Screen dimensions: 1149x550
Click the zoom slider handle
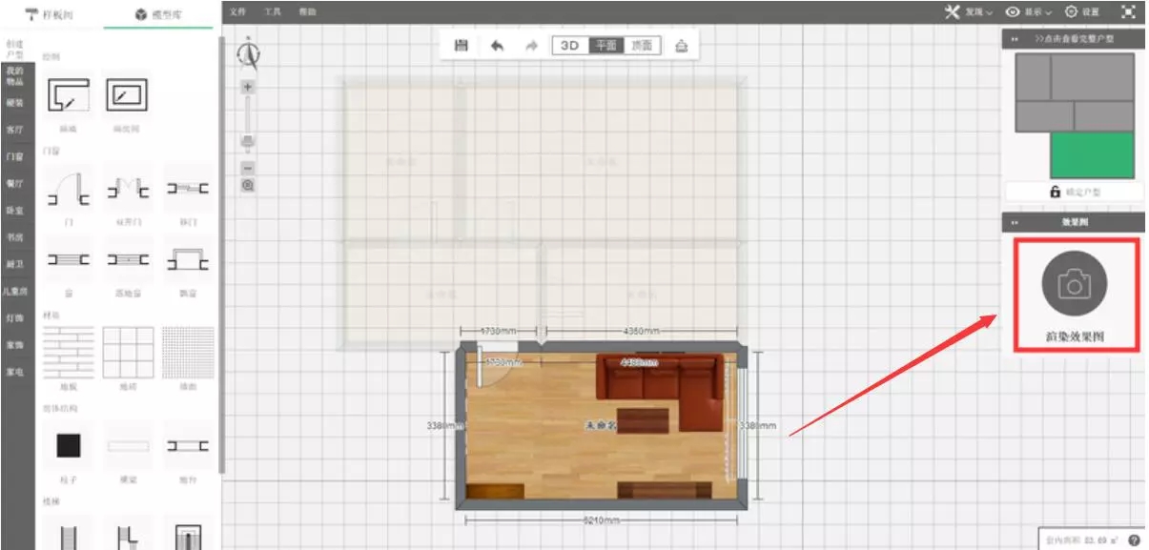[x=248, y=141]
